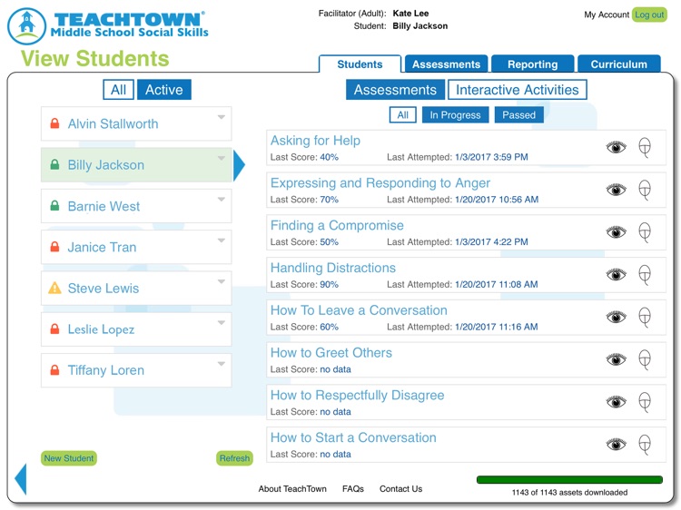Click the mouse icon for How to Greet Others
Screen dimensions: 681x510
click(645, 359)
